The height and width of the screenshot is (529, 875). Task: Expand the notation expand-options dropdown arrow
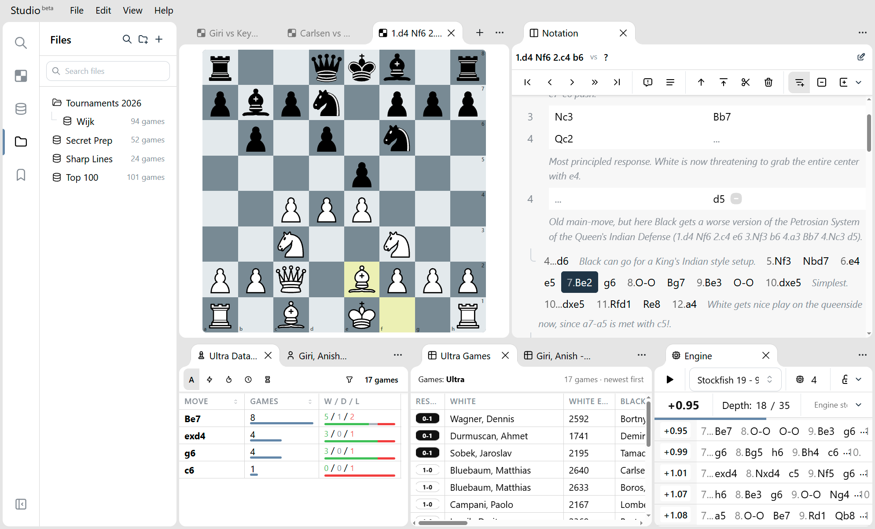[858, 82]
